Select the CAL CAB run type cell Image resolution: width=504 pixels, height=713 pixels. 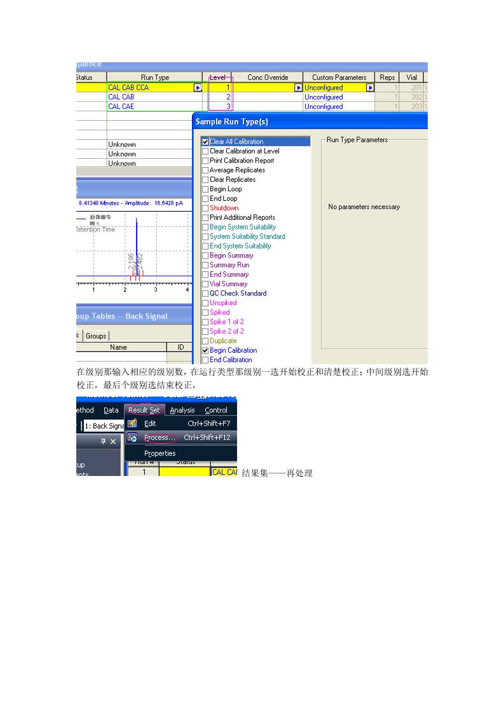[x=154, y=97]
